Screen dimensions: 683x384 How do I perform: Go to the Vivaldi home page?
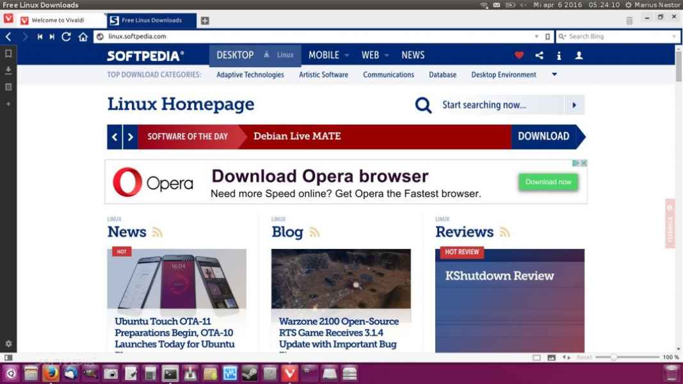click(x=83, y=37)
